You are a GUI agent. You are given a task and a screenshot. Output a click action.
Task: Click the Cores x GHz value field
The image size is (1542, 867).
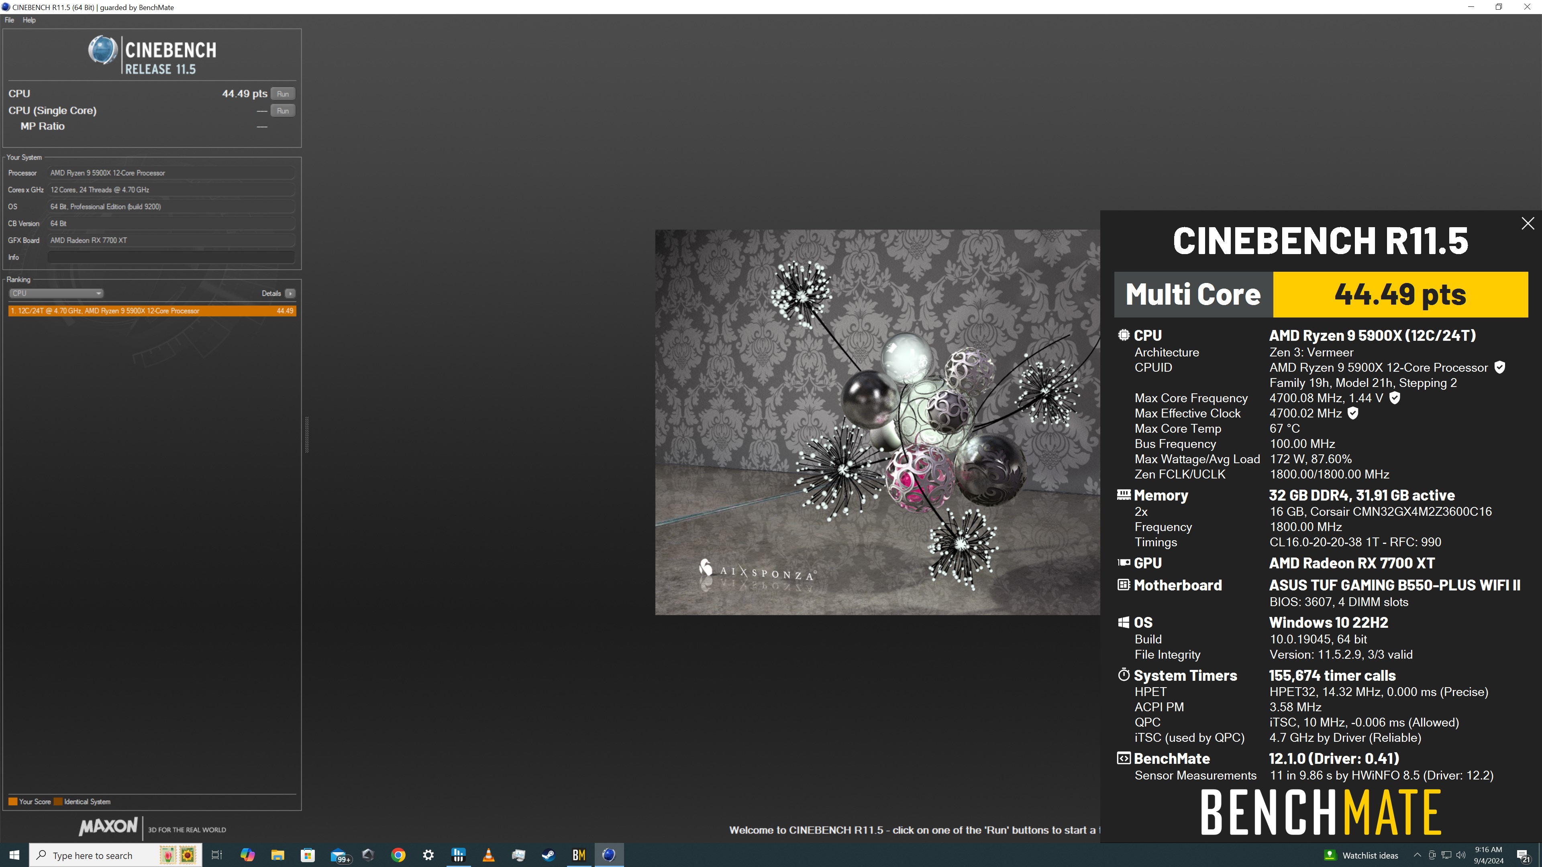(171, 190)
